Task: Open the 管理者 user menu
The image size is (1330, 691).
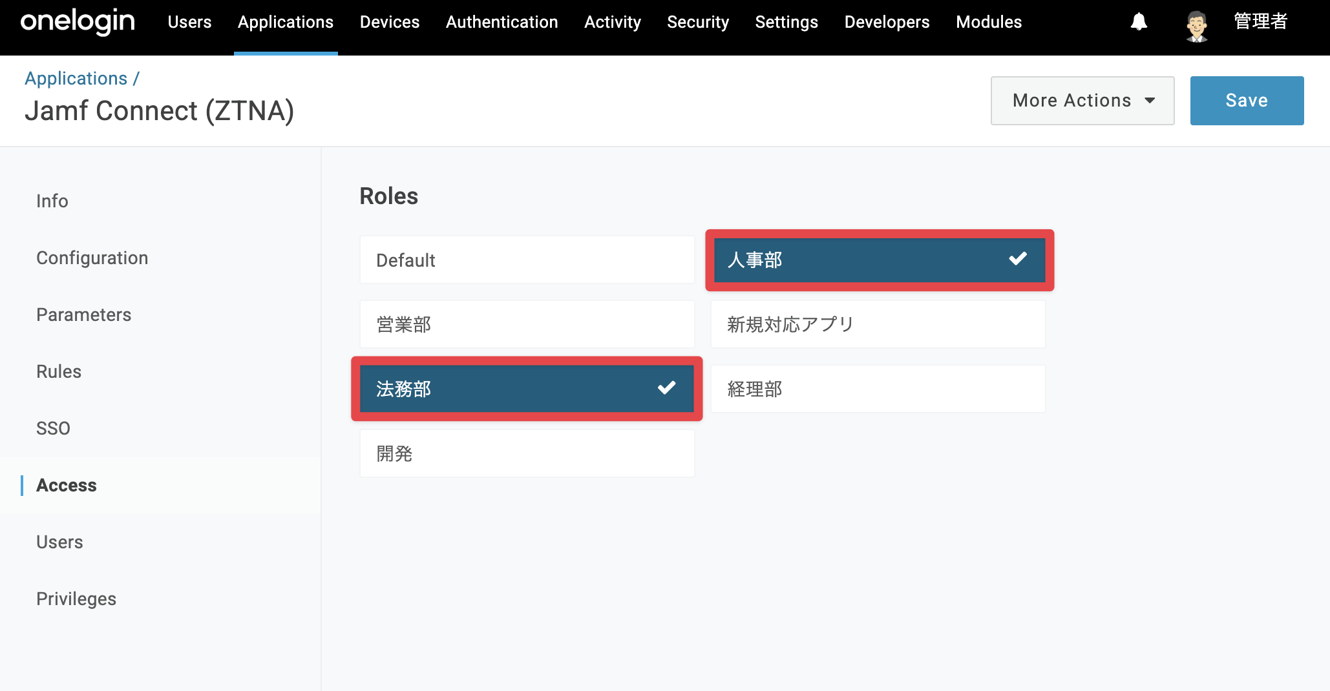Action: (x=1260, y=22)
